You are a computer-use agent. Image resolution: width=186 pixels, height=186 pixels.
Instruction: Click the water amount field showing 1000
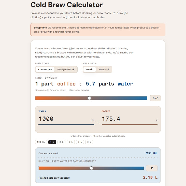[x=66, y=119]
